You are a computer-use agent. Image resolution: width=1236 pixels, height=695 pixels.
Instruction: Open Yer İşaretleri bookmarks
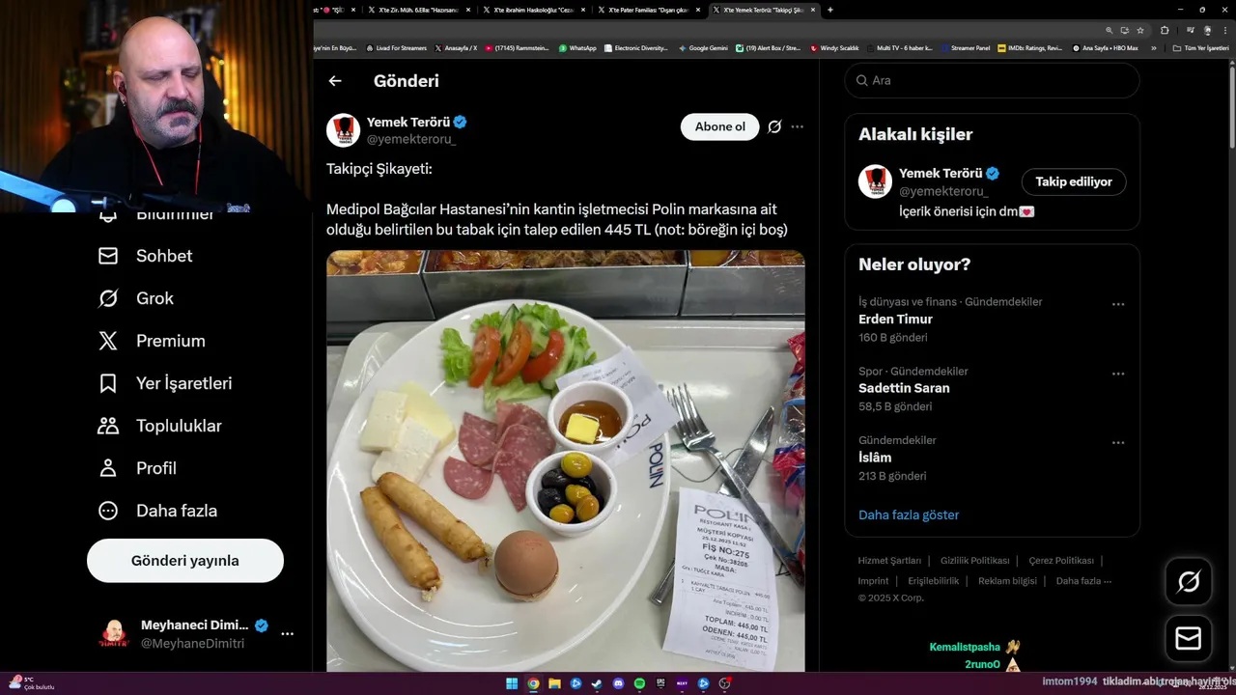(x=165, y=383)
